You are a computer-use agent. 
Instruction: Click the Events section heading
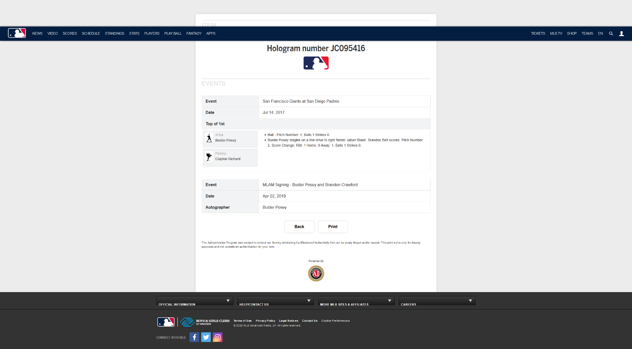pyautogui.click(x=214, y=83)
